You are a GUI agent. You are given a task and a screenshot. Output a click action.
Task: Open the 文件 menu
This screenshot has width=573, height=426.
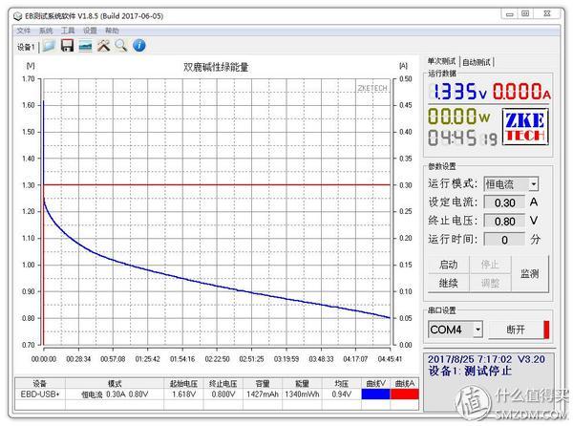[x=24, y=31]
